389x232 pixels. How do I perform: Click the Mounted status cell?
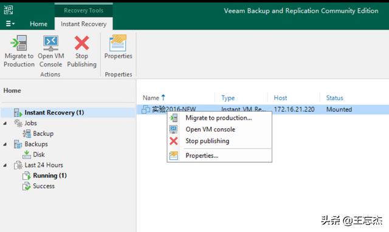pyautogui.click(x=339, y=109)
